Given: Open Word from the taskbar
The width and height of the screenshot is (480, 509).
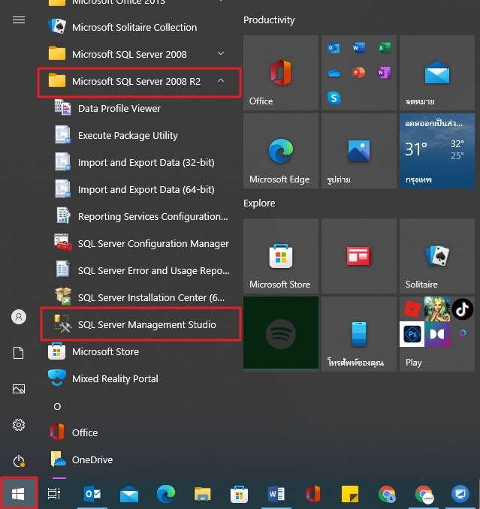Looking at the screenshot, I should pyautogui.click(x=276, y=494).
